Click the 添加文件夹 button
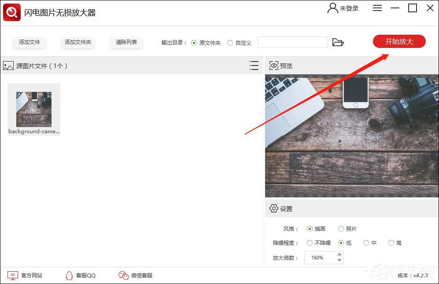439x284 pixels. (78, 43)
